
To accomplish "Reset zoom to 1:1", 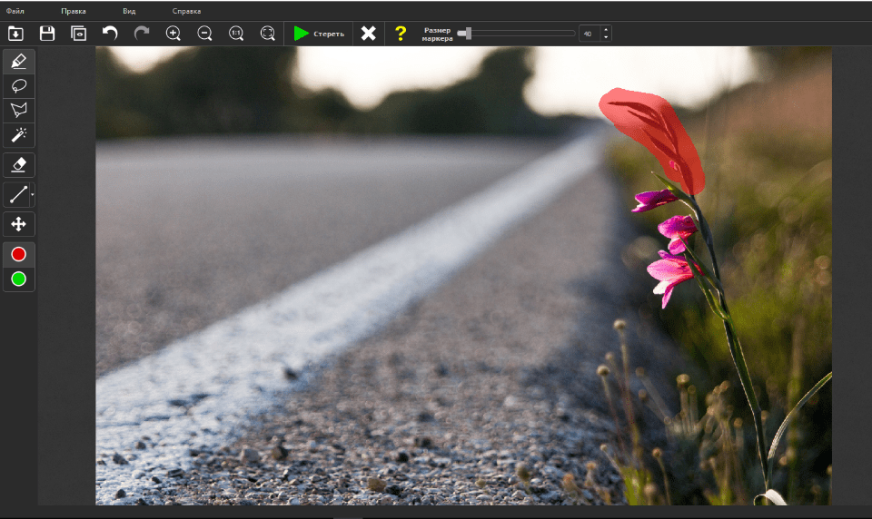I will point(236,34).
